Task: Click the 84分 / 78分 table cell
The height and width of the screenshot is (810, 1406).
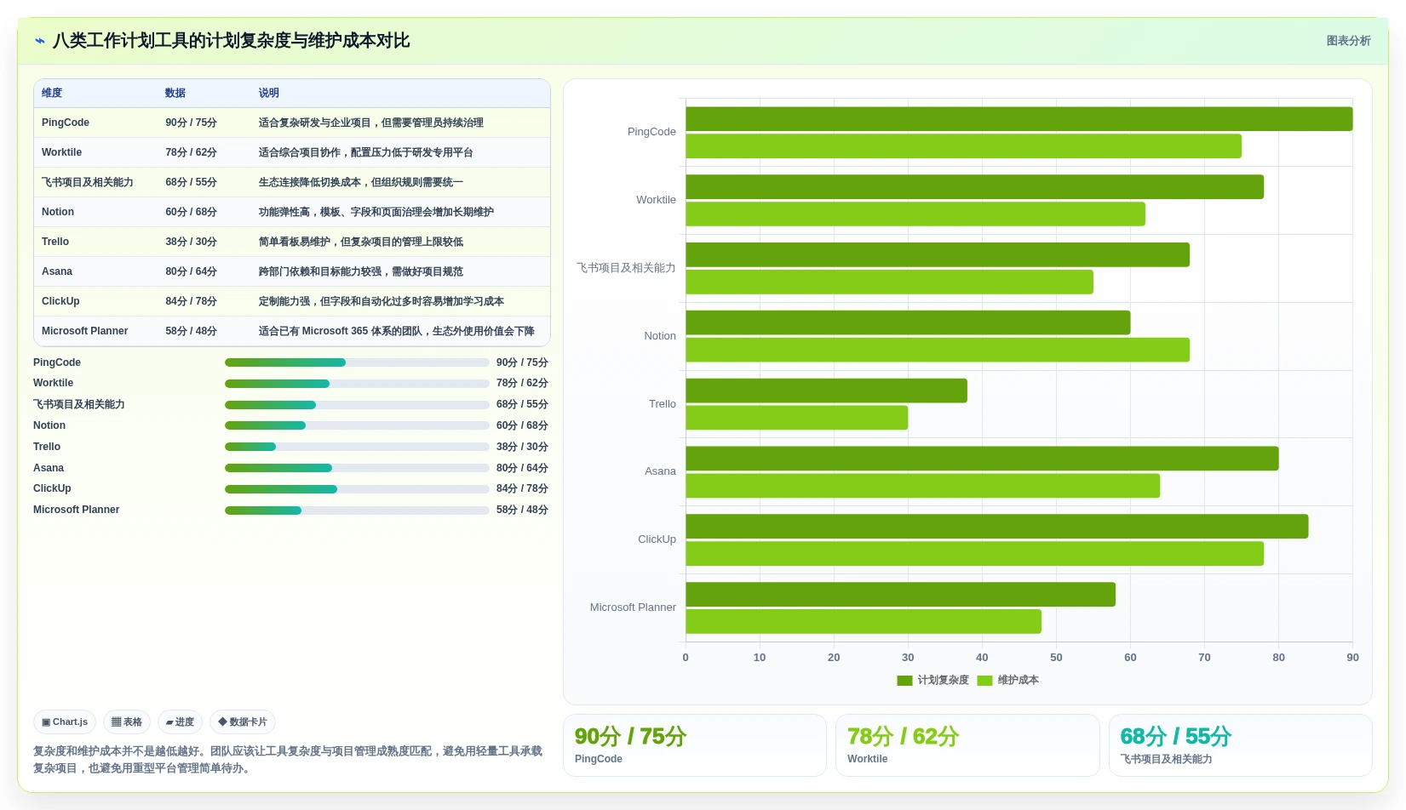Action: tap(192, 301)
